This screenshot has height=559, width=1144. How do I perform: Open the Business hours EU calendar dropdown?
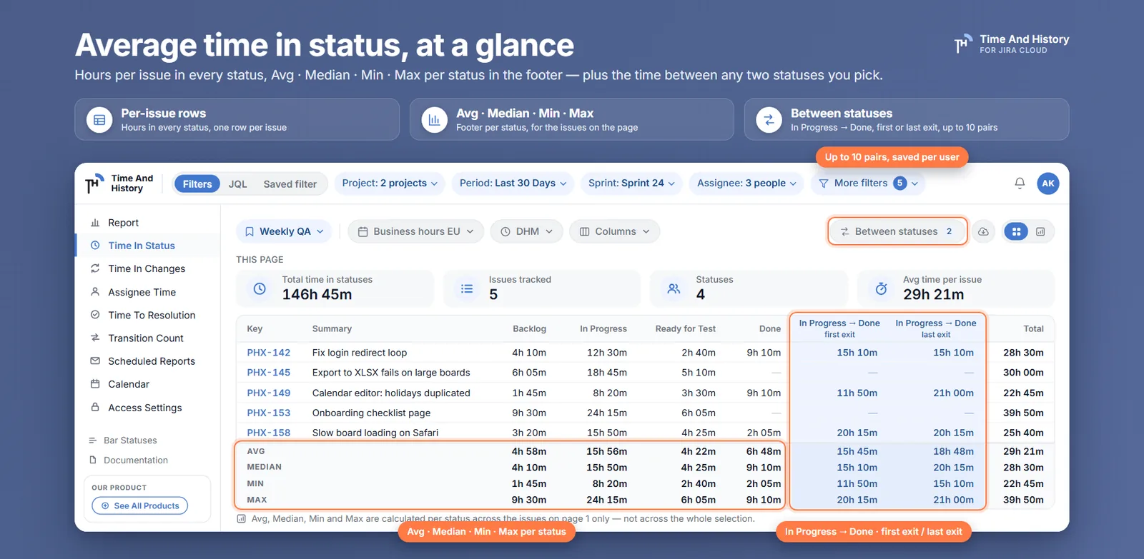click(x=416, y=231)
